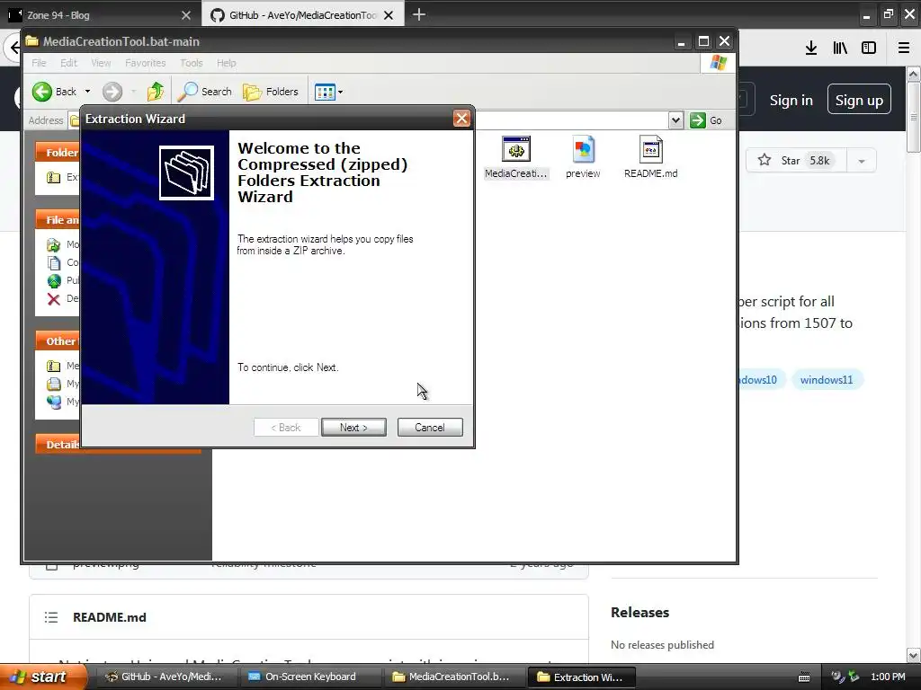
Task: Star the GitHub repository
Action: point(796,160)
